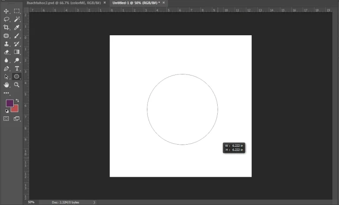Open the purple foreground color picker
Viewport: 339px width, 205px height.
[10, 103]
